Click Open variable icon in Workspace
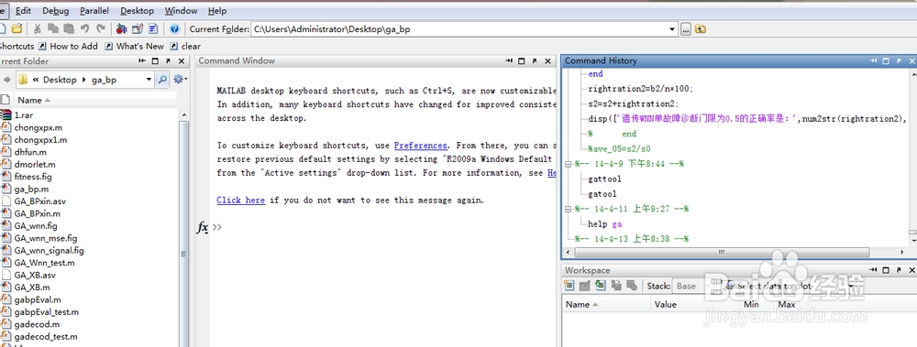The height and width of the screenshot is (347, 917). tap(584, 286)
